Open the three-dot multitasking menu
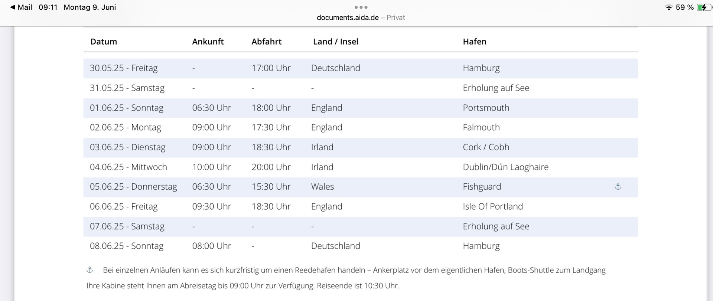Viewport: 713px width, 301px height. click(361, 7)
